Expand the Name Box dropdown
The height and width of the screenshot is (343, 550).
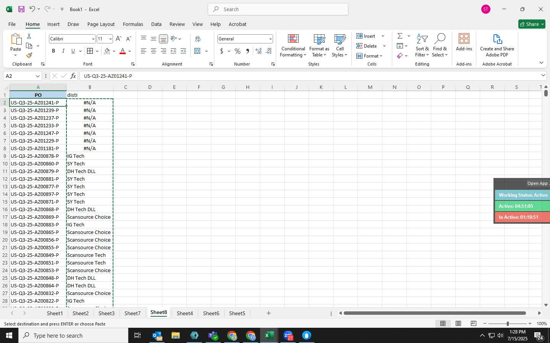[37, 76]
